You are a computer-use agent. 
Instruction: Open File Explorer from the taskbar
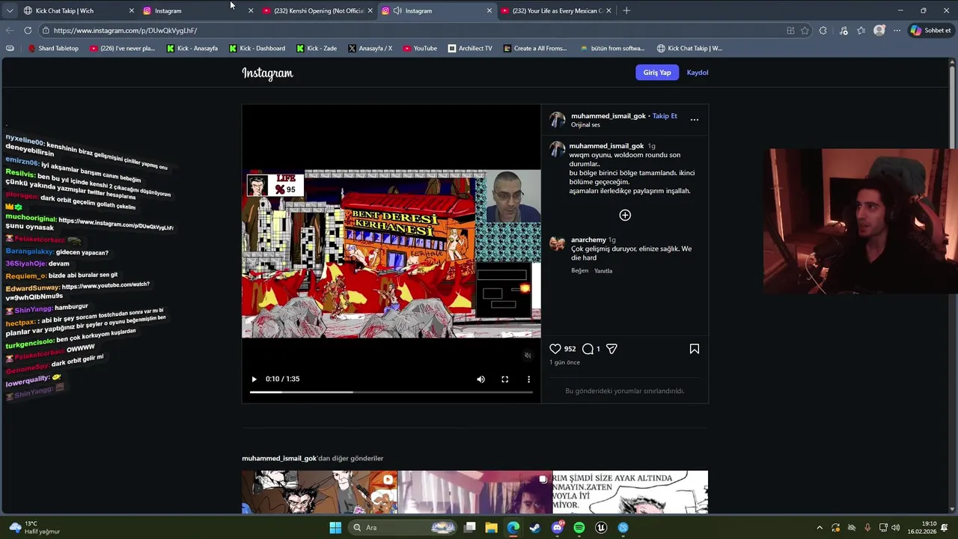point(492,528)
